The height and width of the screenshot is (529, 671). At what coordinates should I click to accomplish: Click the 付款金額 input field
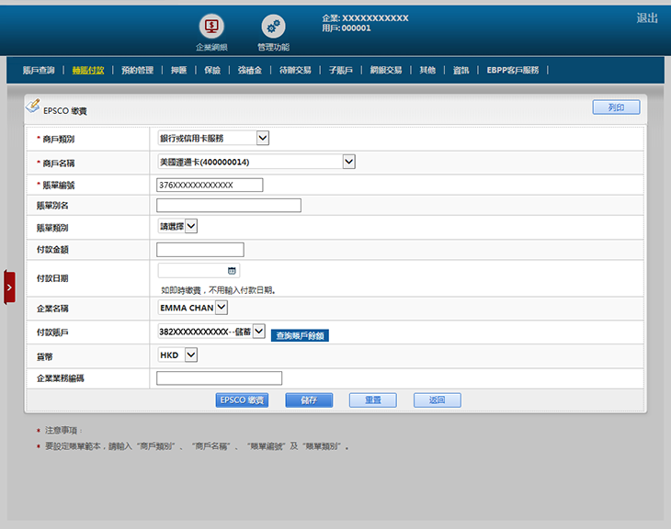coord(200,250)
